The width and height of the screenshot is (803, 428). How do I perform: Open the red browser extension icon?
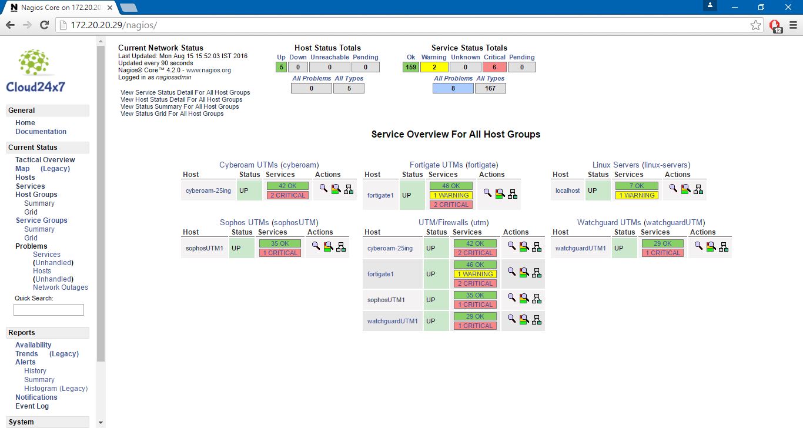(x=775, y=25)
